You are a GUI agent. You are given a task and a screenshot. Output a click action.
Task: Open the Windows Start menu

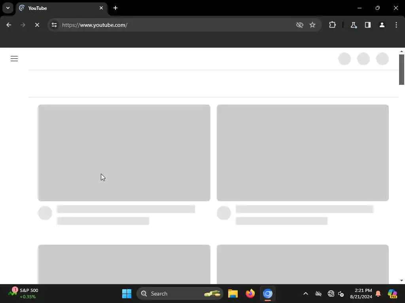[127, 294]
